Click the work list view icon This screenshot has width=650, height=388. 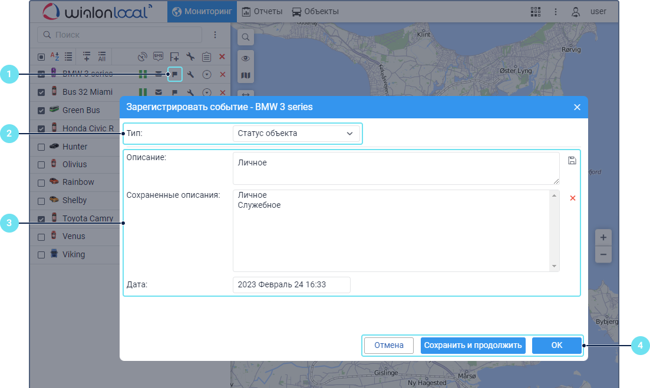point(68,57)
